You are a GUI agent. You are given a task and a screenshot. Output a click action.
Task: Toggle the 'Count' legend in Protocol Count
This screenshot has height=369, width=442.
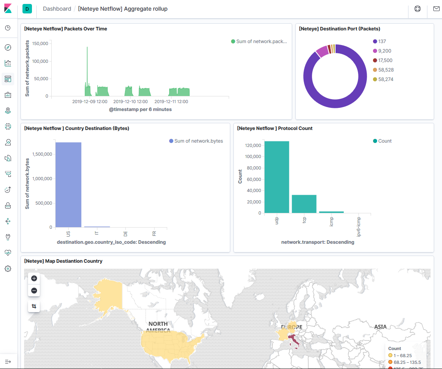(382, 141)
